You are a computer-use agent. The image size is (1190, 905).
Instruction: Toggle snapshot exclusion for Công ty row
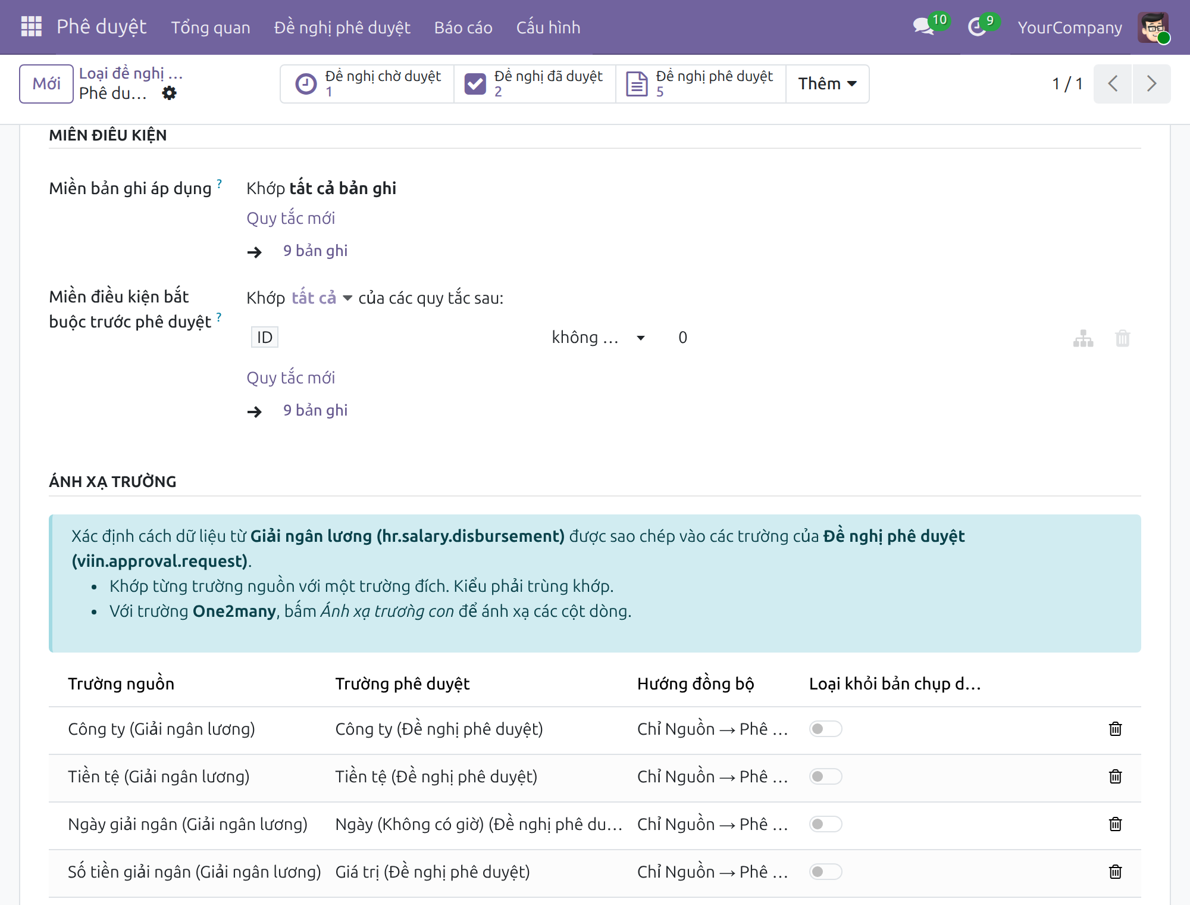click(825, 729)
